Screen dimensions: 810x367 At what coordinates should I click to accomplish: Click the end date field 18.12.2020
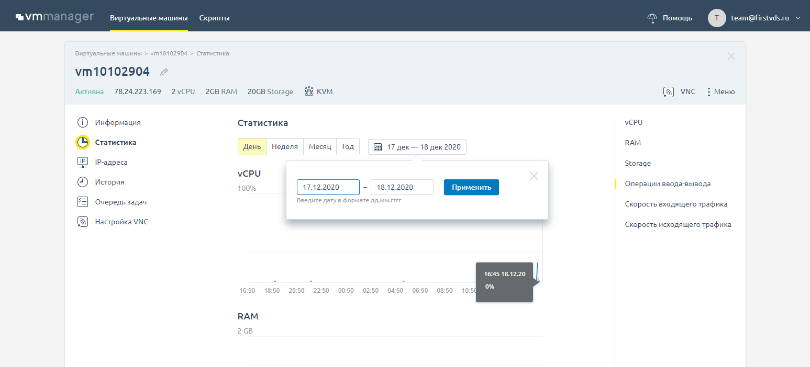402,187
